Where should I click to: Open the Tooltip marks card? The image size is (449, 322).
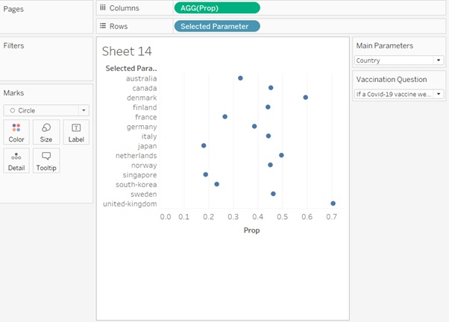pyautogui.click(x=46, y=160)
